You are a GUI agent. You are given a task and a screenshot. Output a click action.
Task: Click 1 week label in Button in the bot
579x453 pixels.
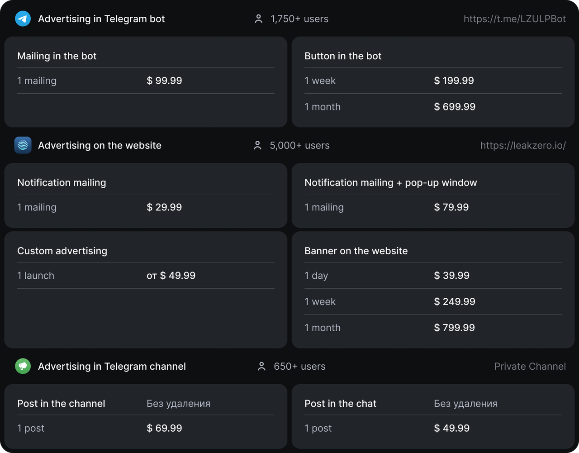pyautogui.click(x=320, y=81)
